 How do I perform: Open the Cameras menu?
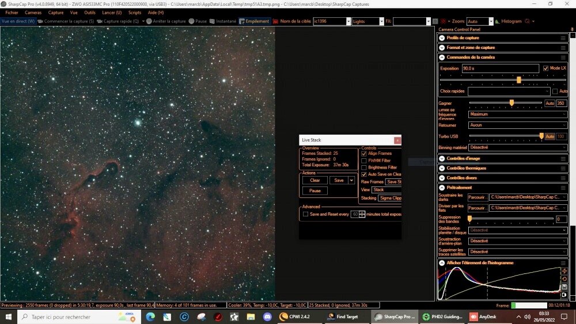coord(33,13)
